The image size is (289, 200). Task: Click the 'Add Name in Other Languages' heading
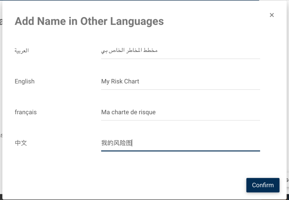coord(89,21)
